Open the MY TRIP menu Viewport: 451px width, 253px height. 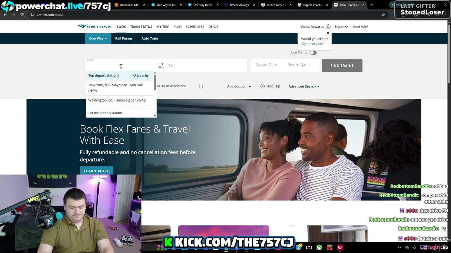pyautogui.click(x=163, y=27)
